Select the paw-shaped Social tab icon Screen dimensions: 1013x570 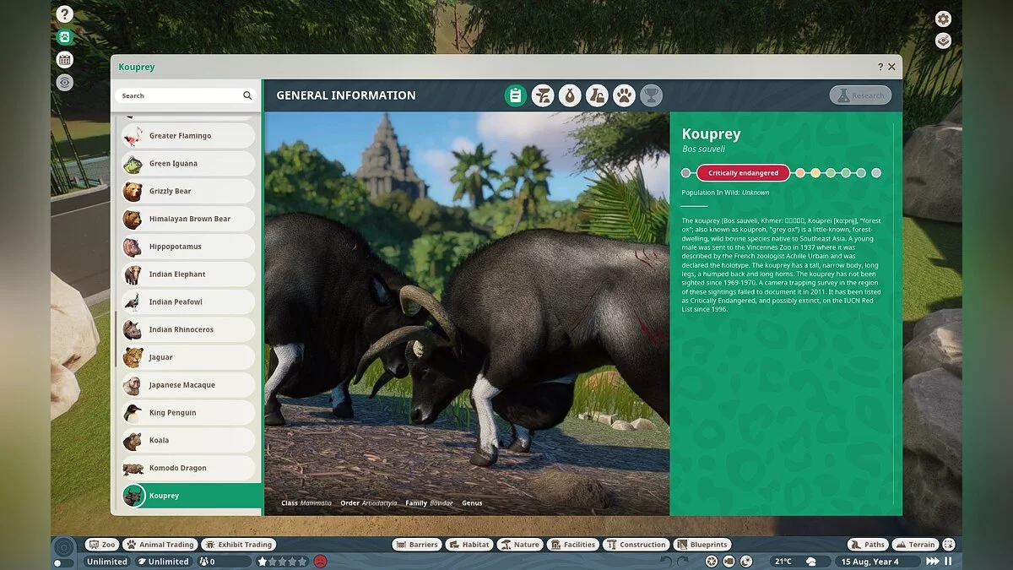pyautogui.click(x=624, y=95)
